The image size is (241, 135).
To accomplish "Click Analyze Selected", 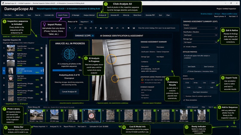I will [x=89, y=15].
